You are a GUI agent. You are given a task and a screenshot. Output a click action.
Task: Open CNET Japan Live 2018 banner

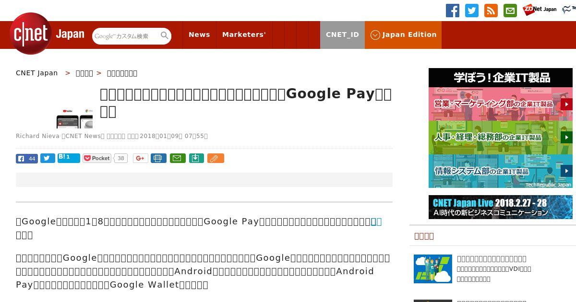501,207
